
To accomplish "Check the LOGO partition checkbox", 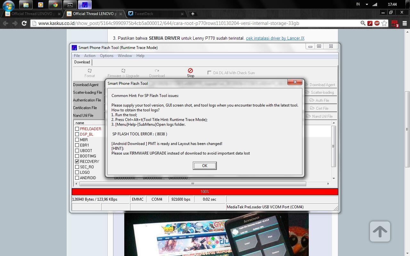I will click(77, 172).
